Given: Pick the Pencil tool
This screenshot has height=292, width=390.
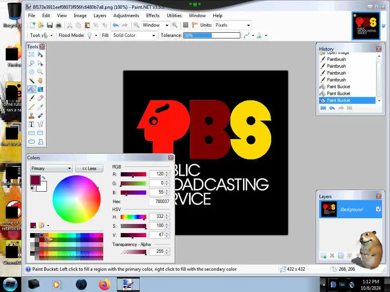Looking at the screenshot, I should tap(32, 107).
